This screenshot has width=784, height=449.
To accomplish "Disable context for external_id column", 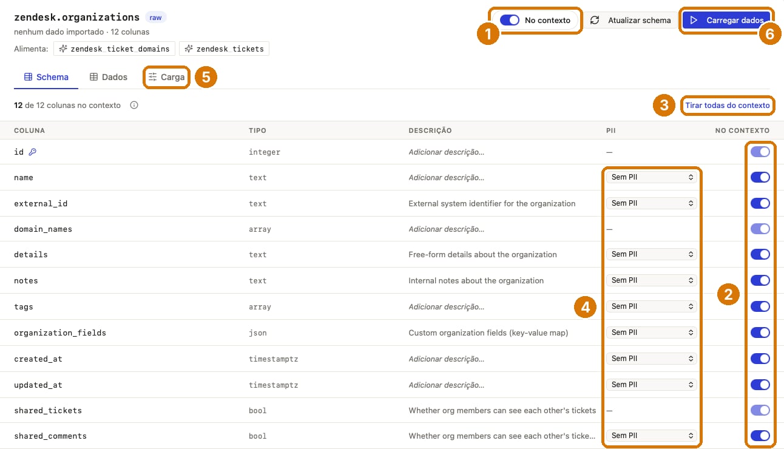I will click(760, 203).
